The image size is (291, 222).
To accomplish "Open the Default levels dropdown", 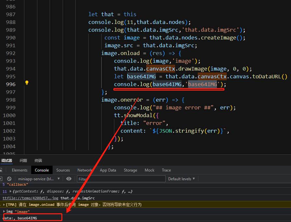I will pos(181,179).
